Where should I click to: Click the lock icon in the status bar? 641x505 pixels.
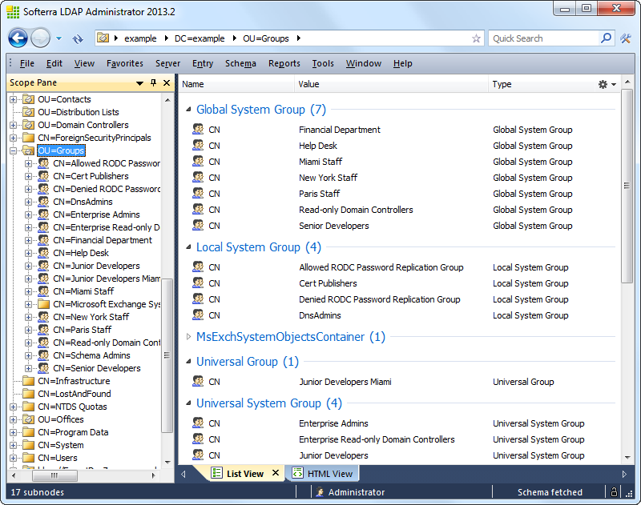(614, 491)
